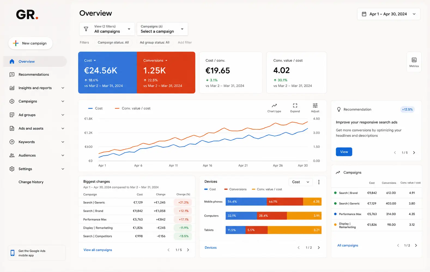Go to next Biggest changes page
The image size is (430, 272).
(x=188, y=250)
